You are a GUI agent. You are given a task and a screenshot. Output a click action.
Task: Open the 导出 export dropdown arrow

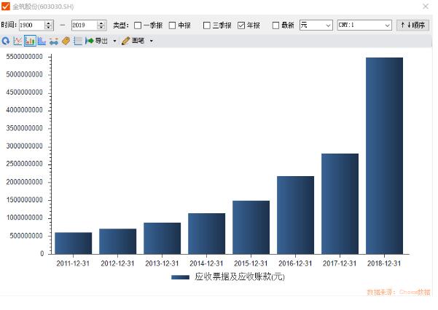pos(114,41)
